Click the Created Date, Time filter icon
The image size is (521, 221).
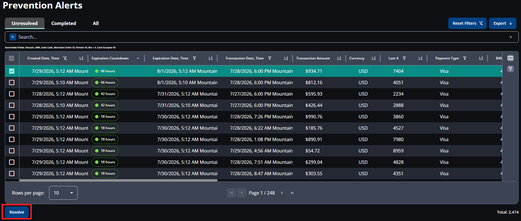(65, 58)
